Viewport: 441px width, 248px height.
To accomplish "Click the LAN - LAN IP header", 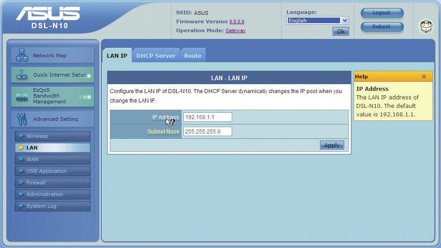I will (x=229, y=78).
